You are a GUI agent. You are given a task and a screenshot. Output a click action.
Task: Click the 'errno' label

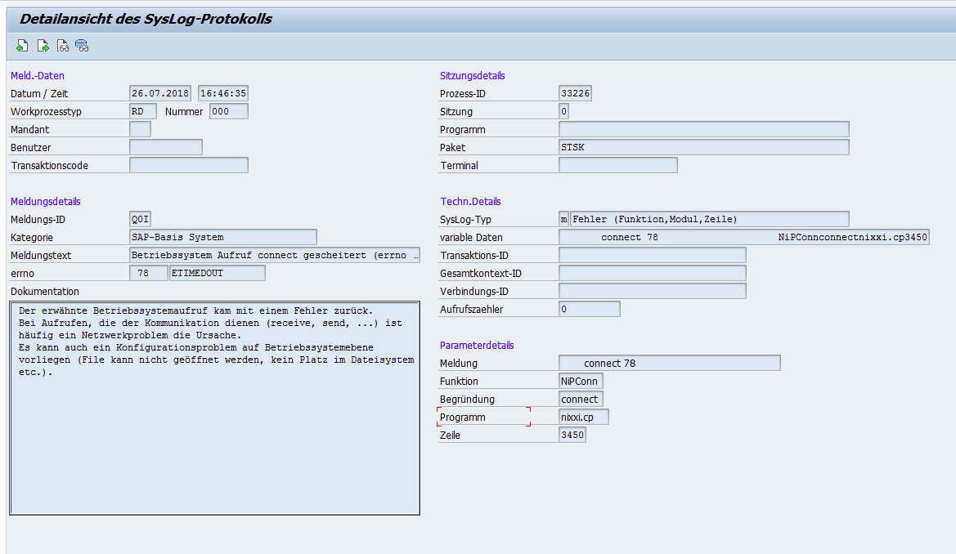[x=23, y=273]
